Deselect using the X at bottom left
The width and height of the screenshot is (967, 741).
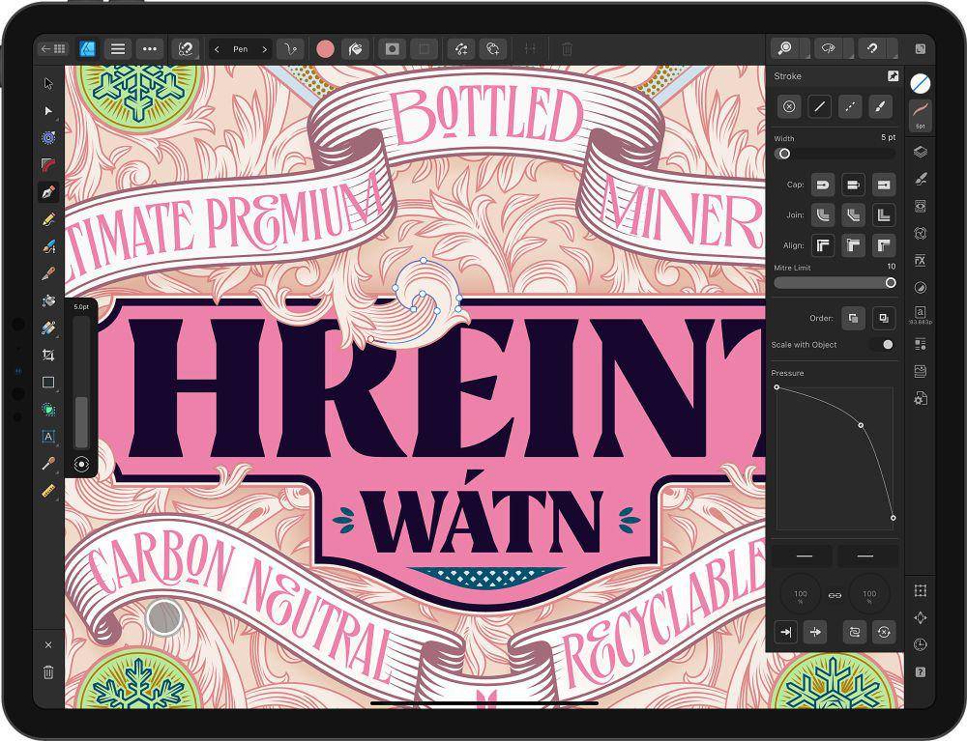click(48, 645)
